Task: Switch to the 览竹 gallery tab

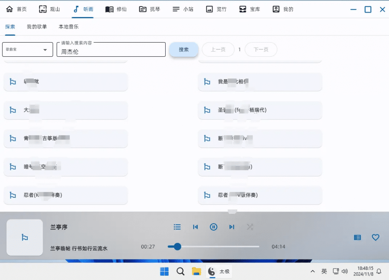Action: coord(216,9)
